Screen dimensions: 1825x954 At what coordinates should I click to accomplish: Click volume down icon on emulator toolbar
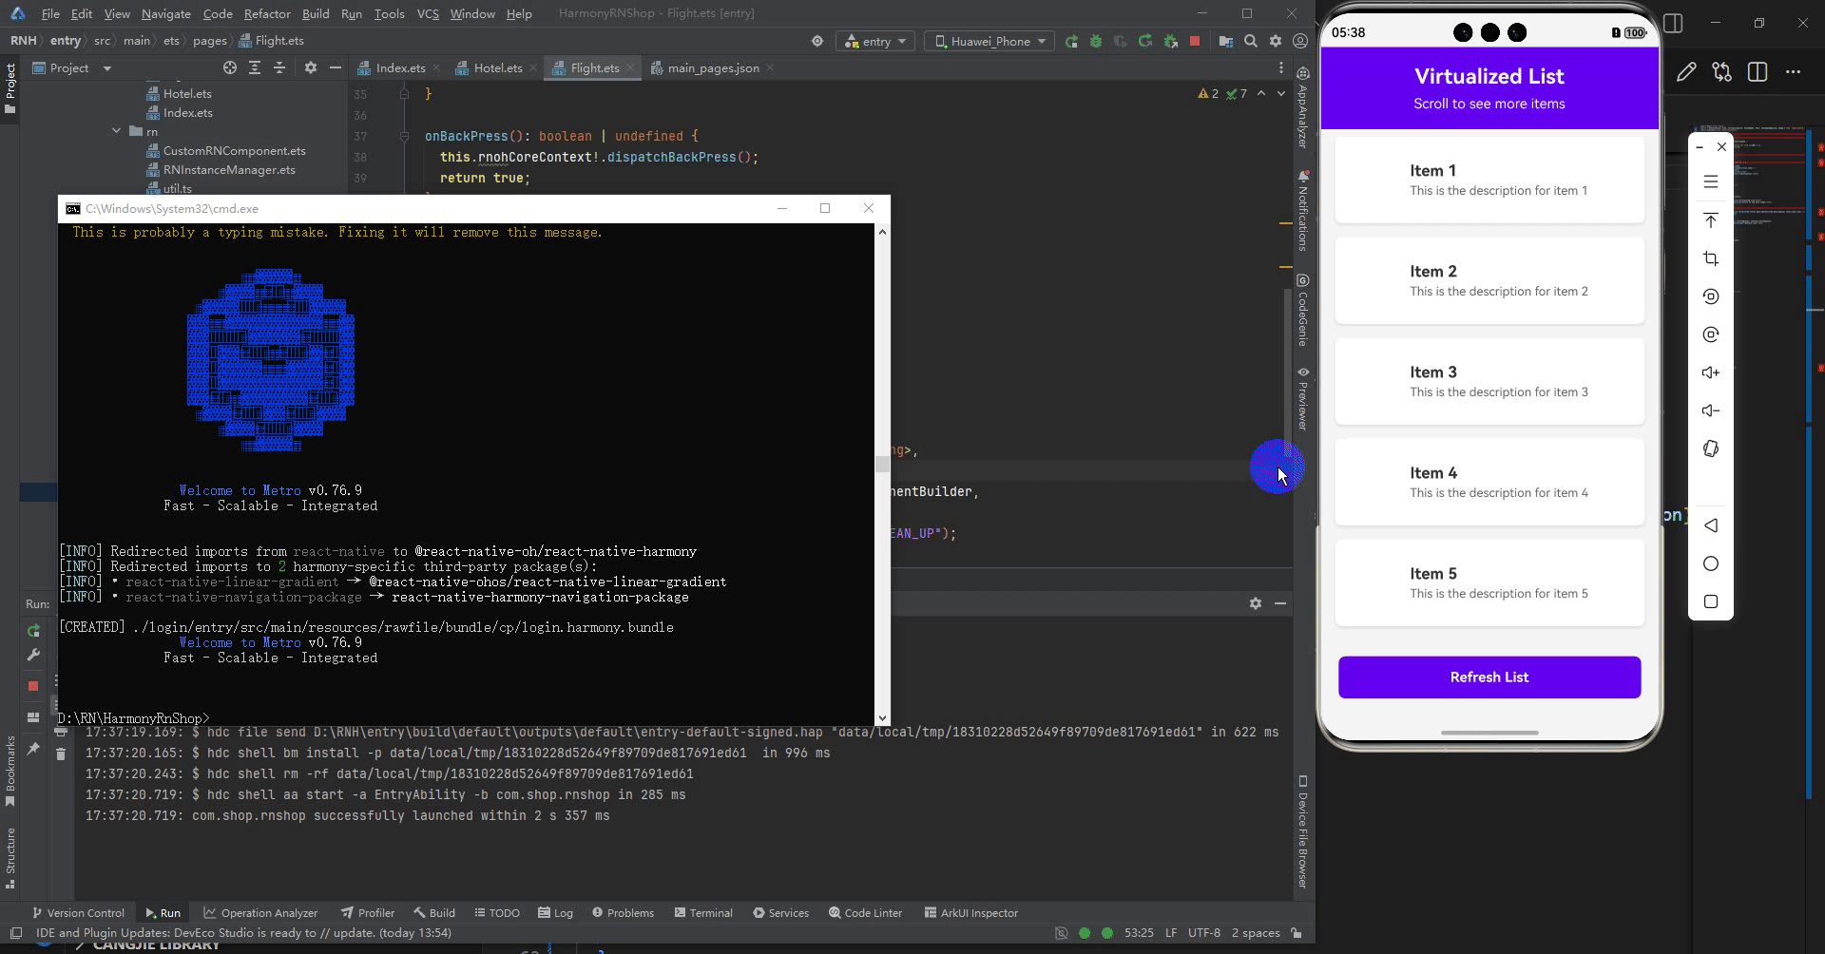coord(1711,410)
